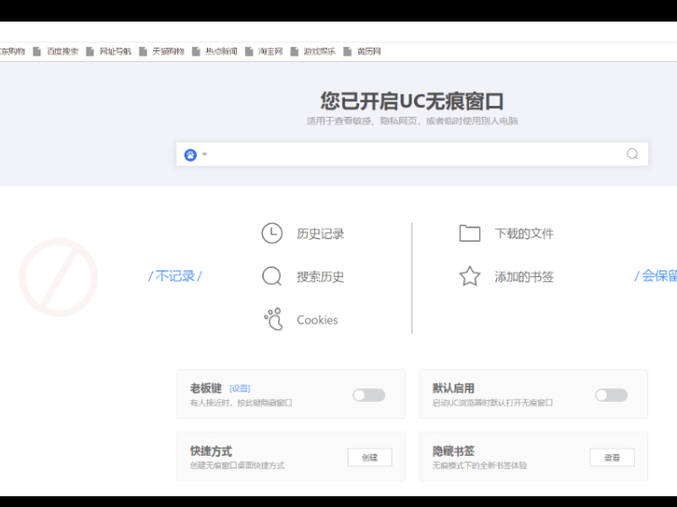
Task: Click the 添加的书签 label
Action: [524, 277]
